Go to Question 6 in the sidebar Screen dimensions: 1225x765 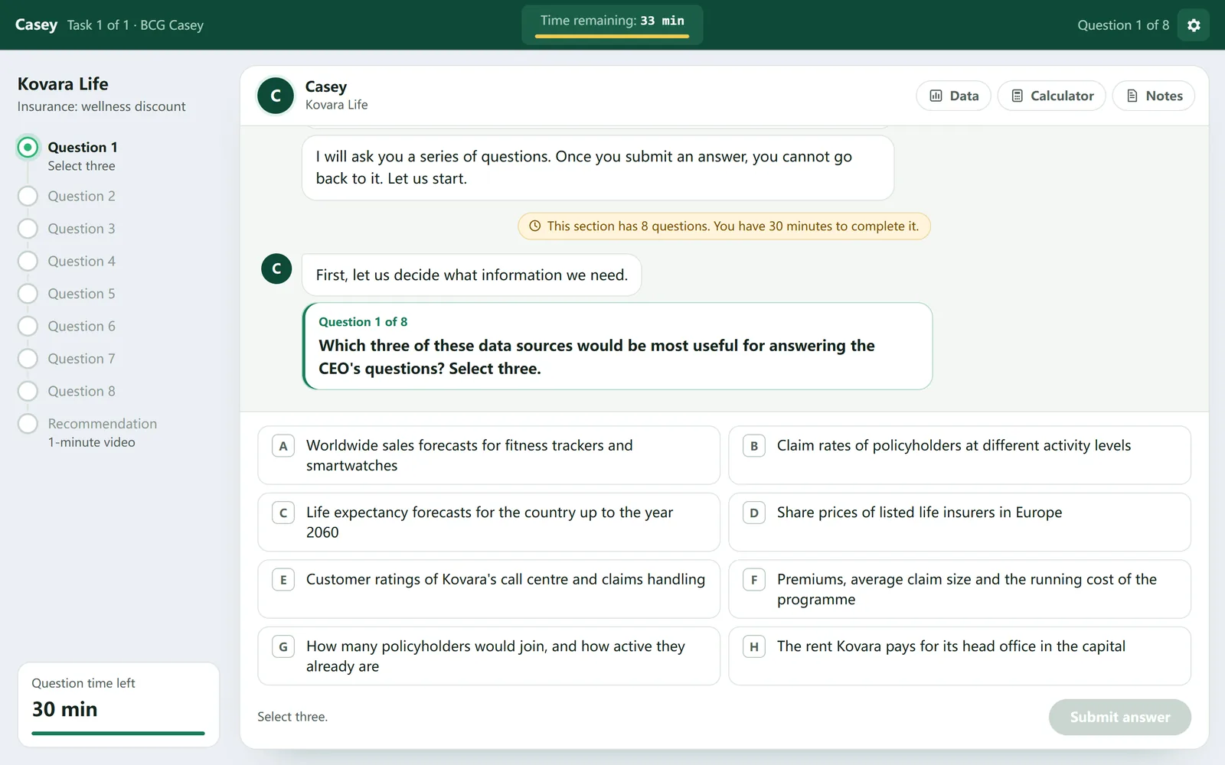[67, 326]
